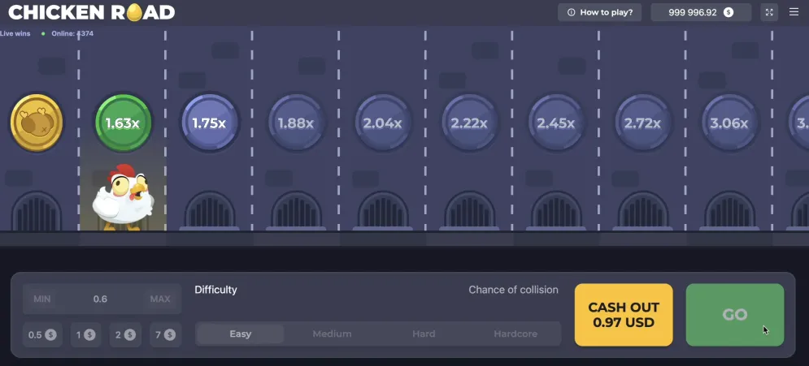
Task: Click the gold chicken coin
Action: (36, 123)
